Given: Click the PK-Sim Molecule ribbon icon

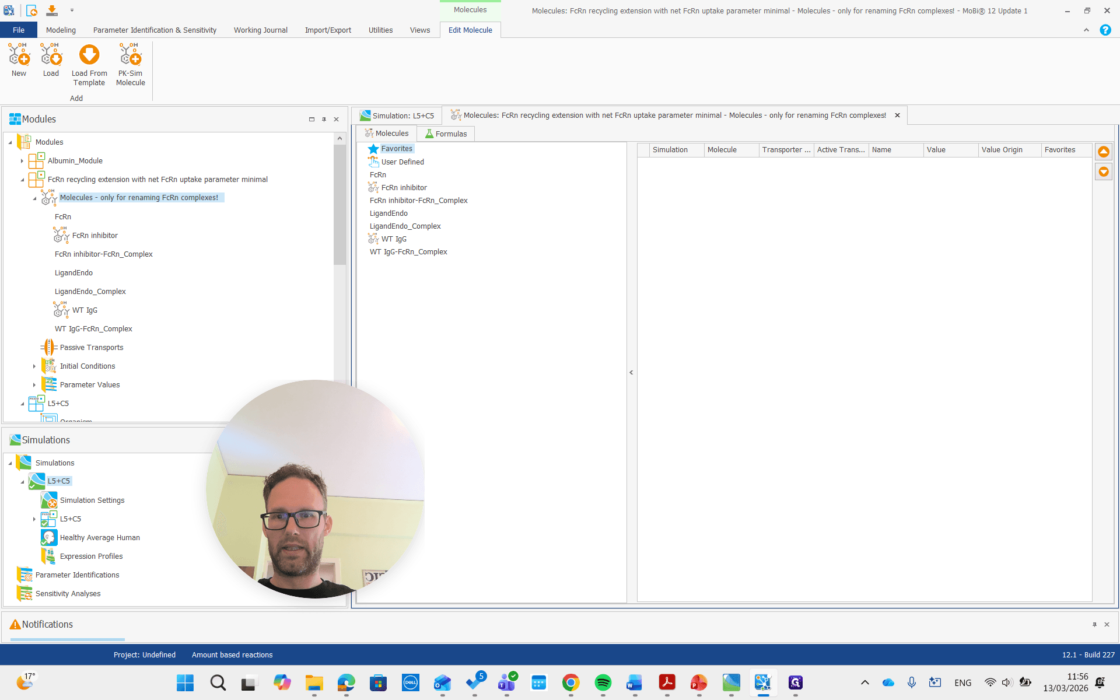Looking at the screenshot, I should 131,55.
